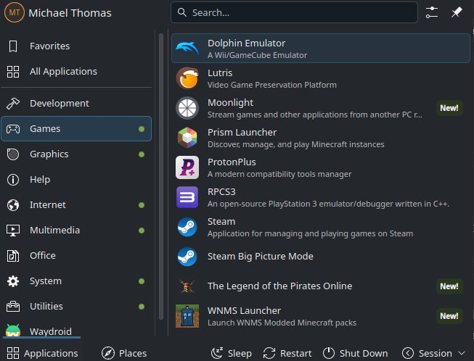Click the Utilities category label

tap(46, 307)
